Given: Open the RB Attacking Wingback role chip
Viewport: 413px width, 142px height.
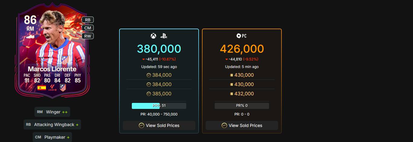Looking at the screenshot, I should click(x=52, y=125).
